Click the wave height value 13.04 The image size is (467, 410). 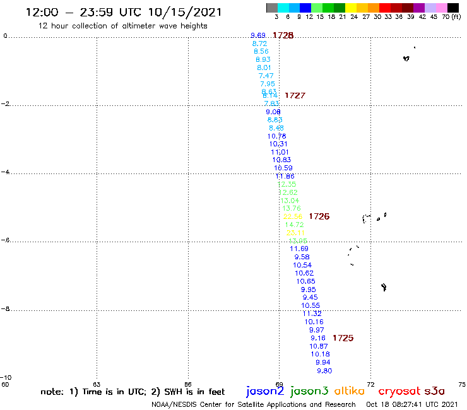tap(290, 201)
